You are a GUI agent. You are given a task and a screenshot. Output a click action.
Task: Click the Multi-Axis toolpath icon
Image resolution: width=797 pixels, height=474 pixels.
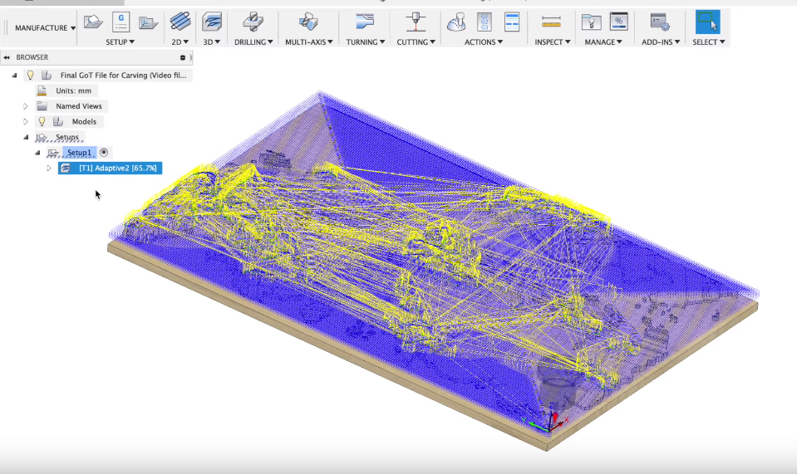pos(308,22)
